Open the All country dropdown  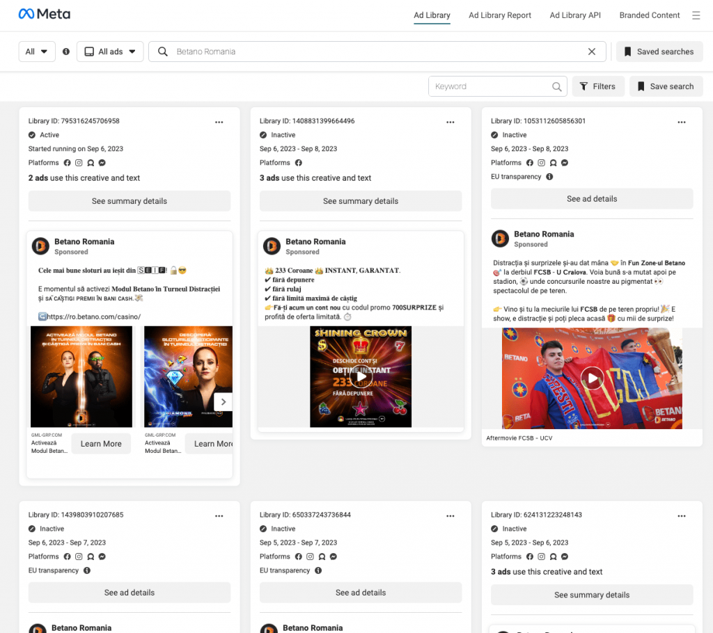click(37, 51)
